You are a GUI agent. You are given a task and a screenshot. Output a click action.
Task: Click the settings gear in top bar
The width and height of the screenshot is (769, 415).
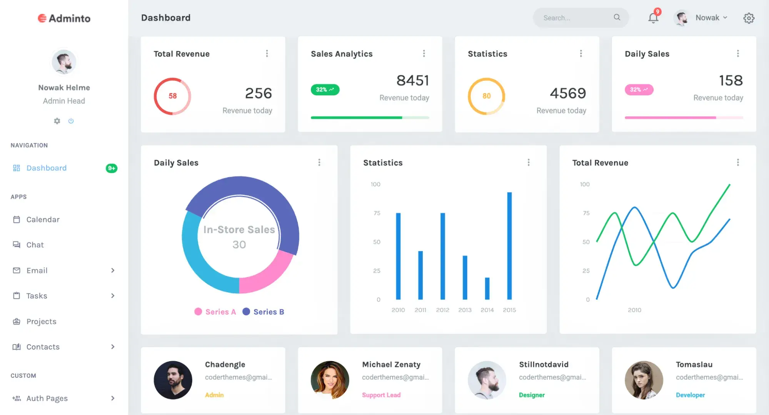748,18
